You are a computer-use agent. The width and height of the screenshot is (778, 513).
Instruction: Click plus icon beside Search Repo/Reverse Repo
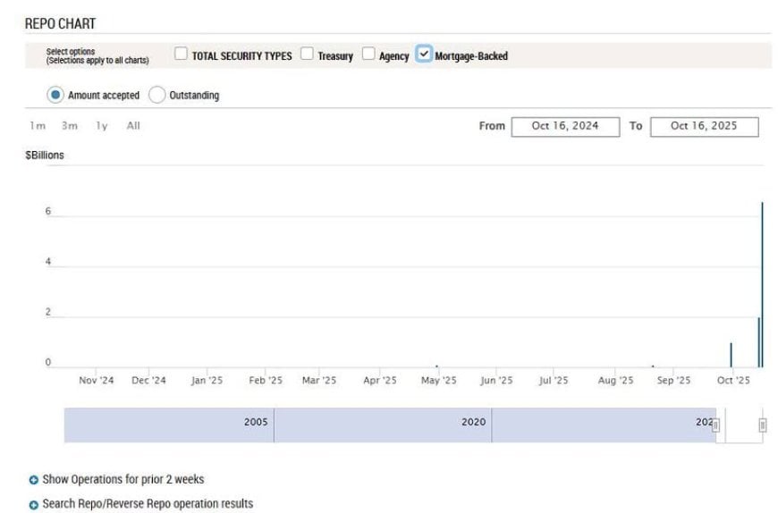coord(34,505)
